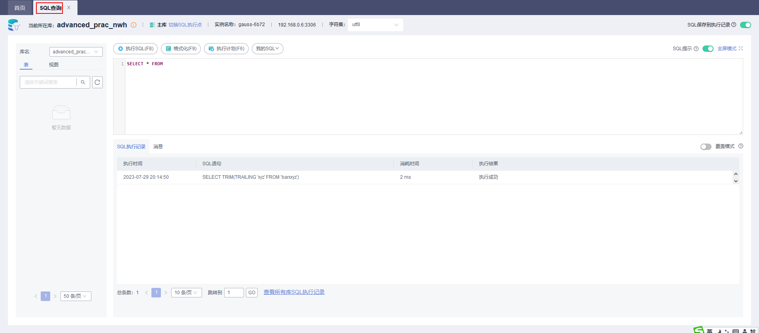Click into the SQL editor text area
The width and height of the screenshot is (759, 333).
[434, 97]
